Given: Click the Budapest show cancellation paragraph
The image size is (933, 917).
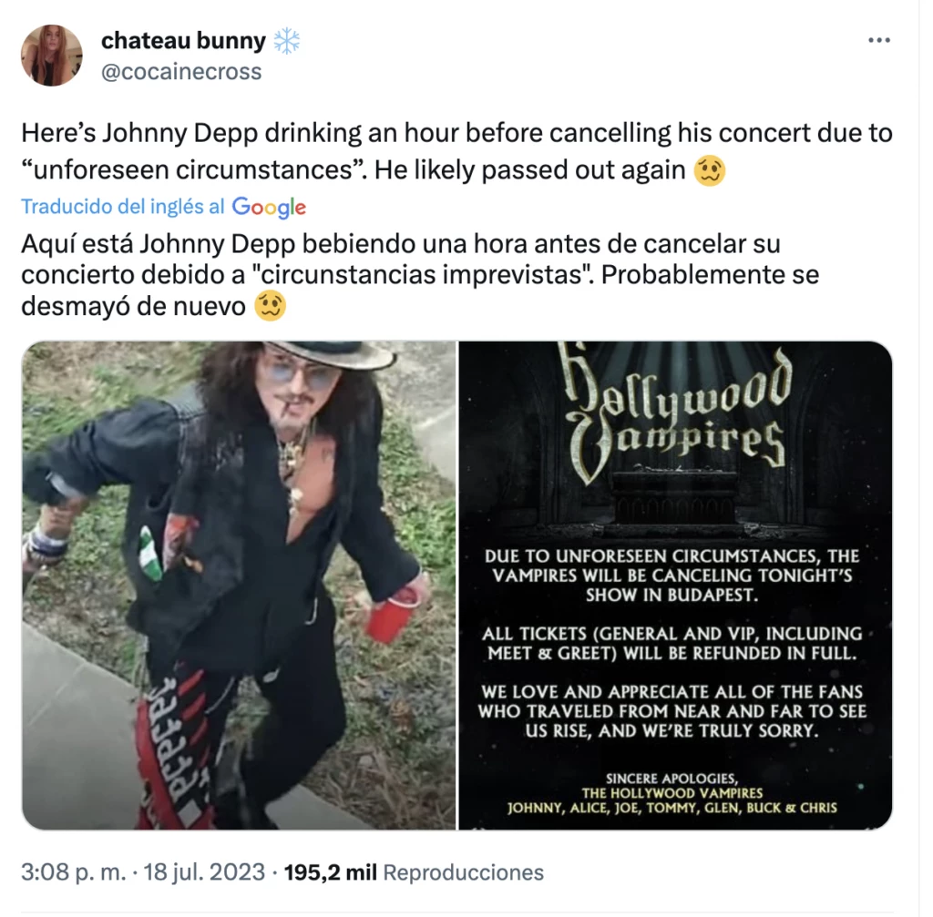Looking at the screenshot, I should (672, 575).
